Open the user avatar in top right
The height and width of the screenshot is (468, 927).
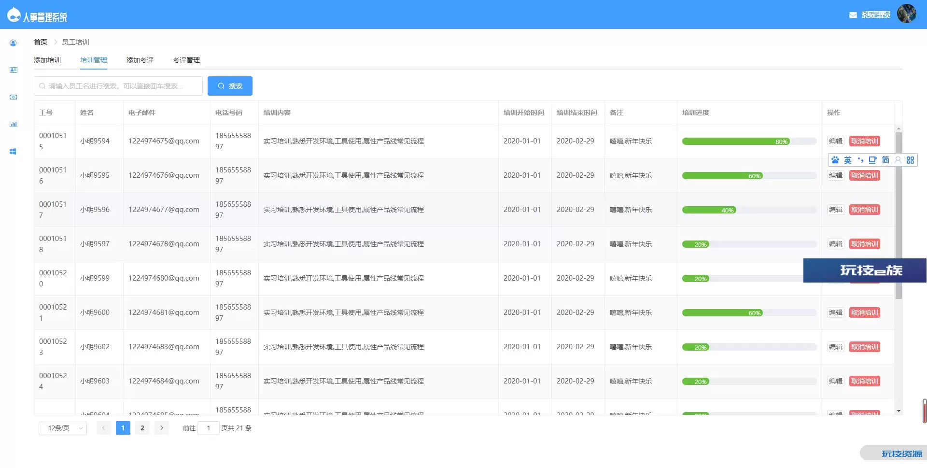[906, 14]
